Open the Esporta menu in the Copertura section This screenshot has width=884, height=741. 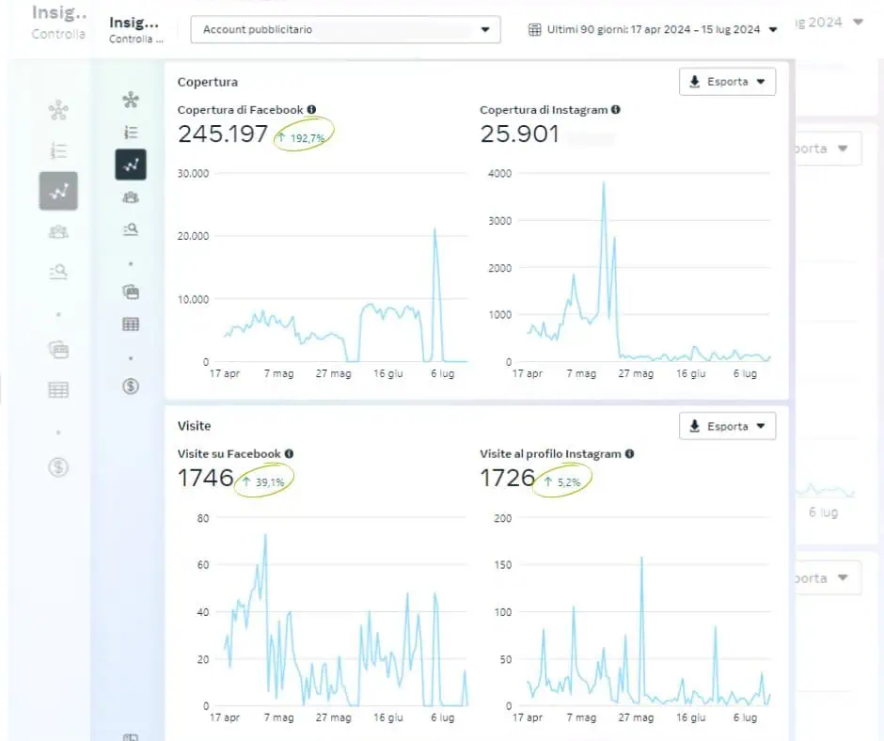click(727, 82)
